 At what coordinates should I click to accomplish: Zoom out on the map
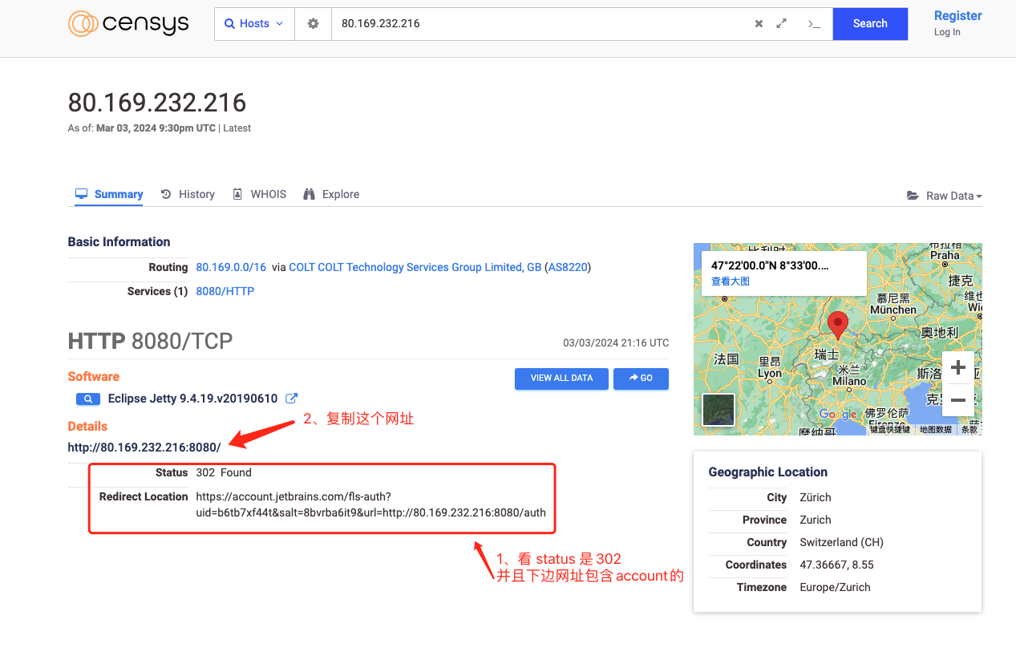957,399
